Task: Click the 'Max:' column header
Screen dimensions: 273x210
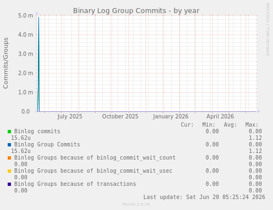Action: pyautogui.click(x=252, y=125)
